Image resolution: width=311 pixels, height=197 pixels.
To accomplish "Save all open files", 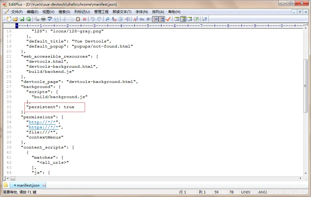I will [29, 19].
